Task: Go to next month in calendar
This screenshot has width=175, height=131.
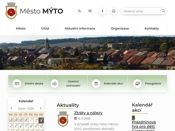Action: pyautogui.click(x=41, y=108)
